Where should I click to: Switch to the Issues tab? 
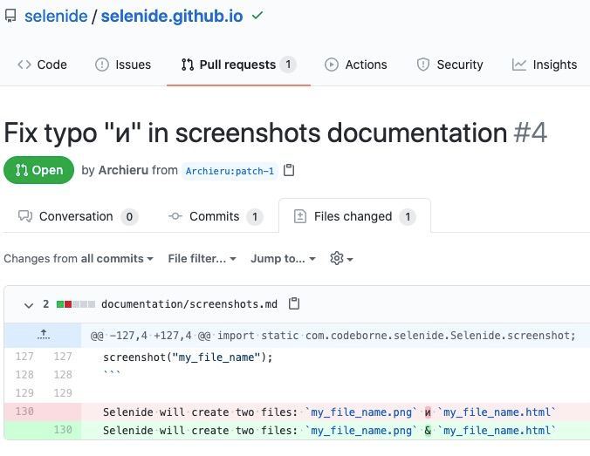[123, 65]
